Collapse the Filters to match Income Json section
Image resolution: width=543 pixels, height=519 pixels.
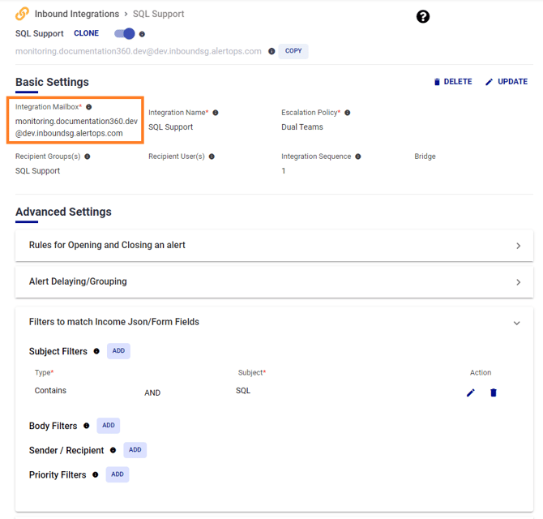[516, 323]
